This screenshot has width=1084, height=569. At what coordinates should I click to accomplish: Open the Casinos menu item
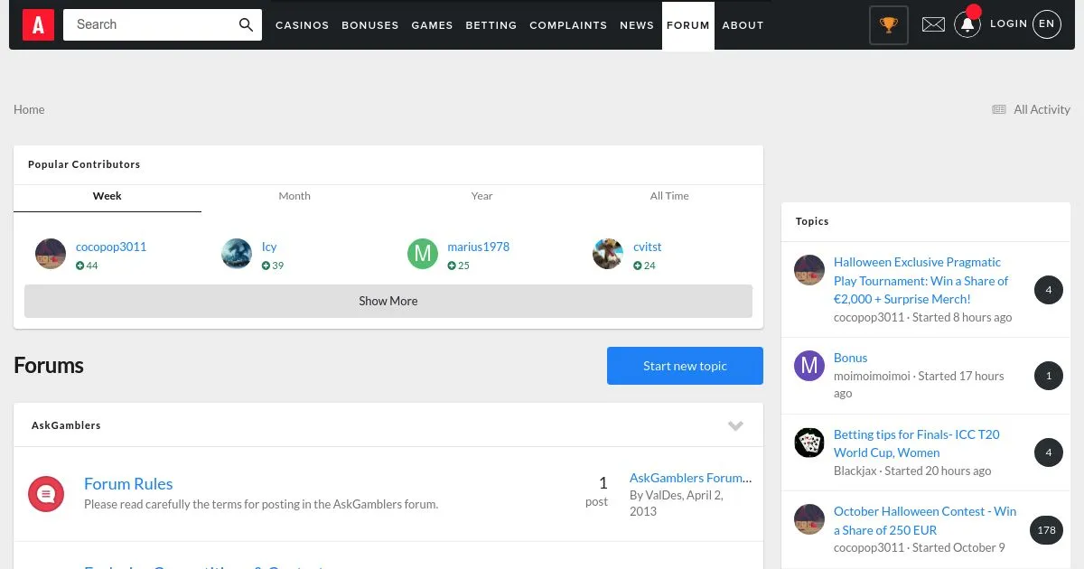302,25
